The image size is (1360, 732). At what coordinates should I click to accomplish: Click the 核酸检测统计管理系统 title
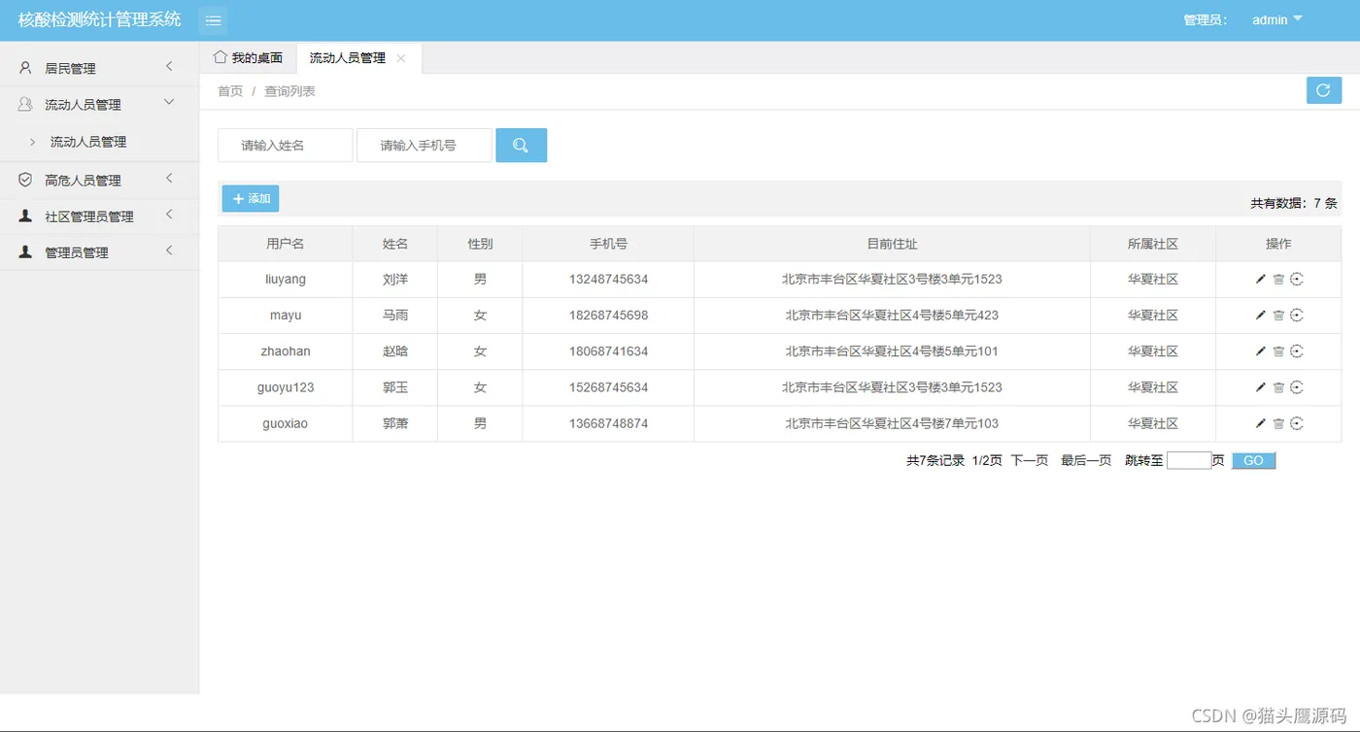(99, 19)
